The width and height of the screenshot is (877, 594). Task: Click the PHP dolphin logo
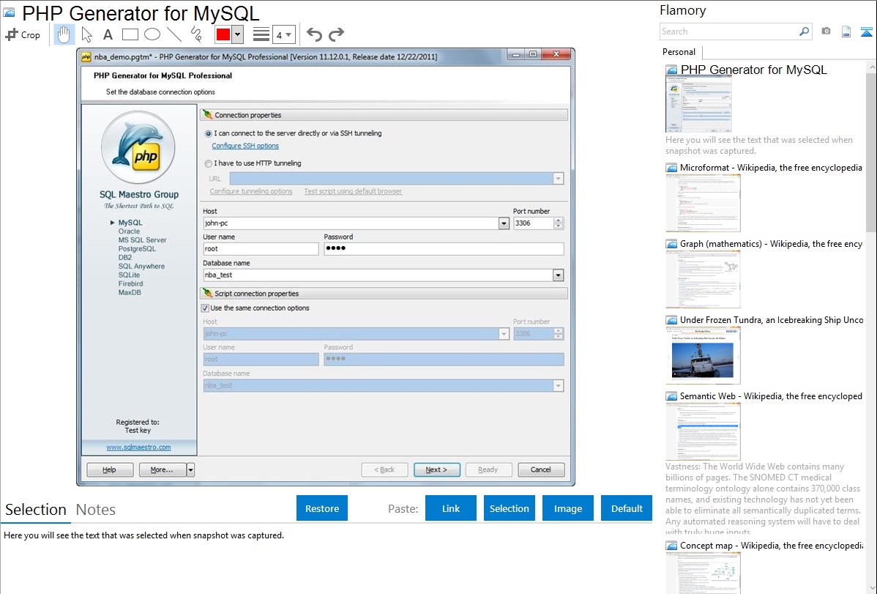(x=138, y=147)
